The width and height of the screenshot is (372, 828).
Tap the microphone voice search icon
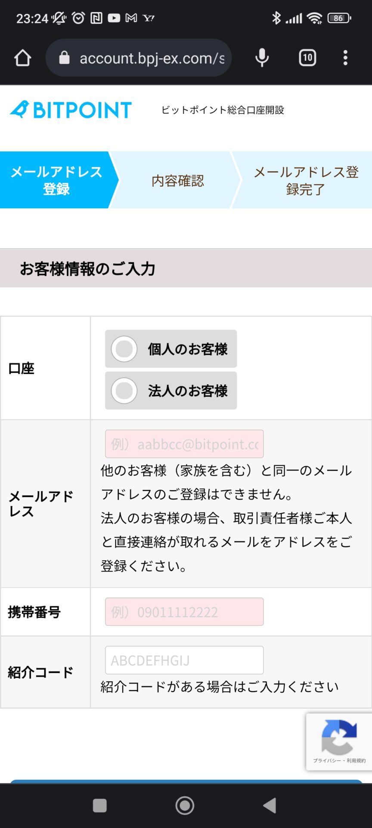pos(262,58)
